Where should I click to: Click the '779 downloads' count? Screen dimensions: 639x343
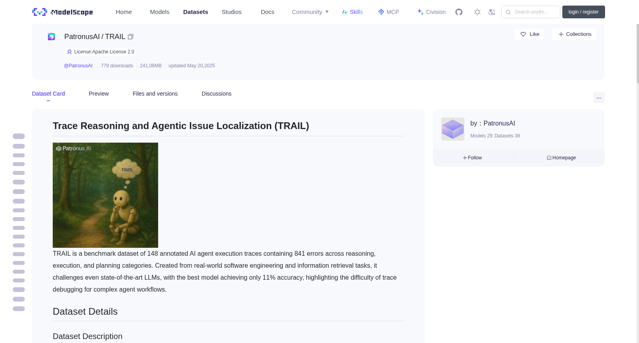[x=117, y=66]
